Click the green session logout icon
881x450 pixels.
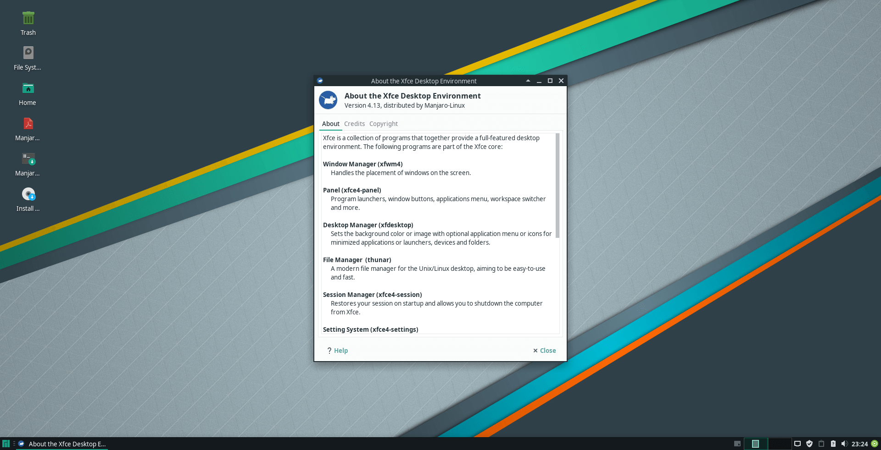tap(875, 444)
